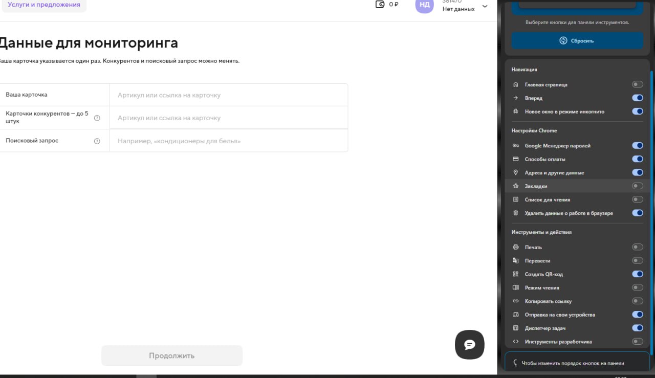Click the trash icon beside Удалить данные

coord(516,213)
